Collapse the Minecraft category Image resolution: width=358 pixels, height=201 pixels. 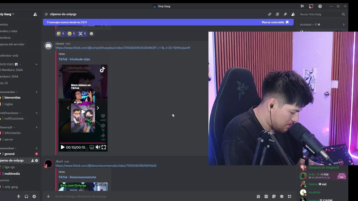click(x=7, y=127)
